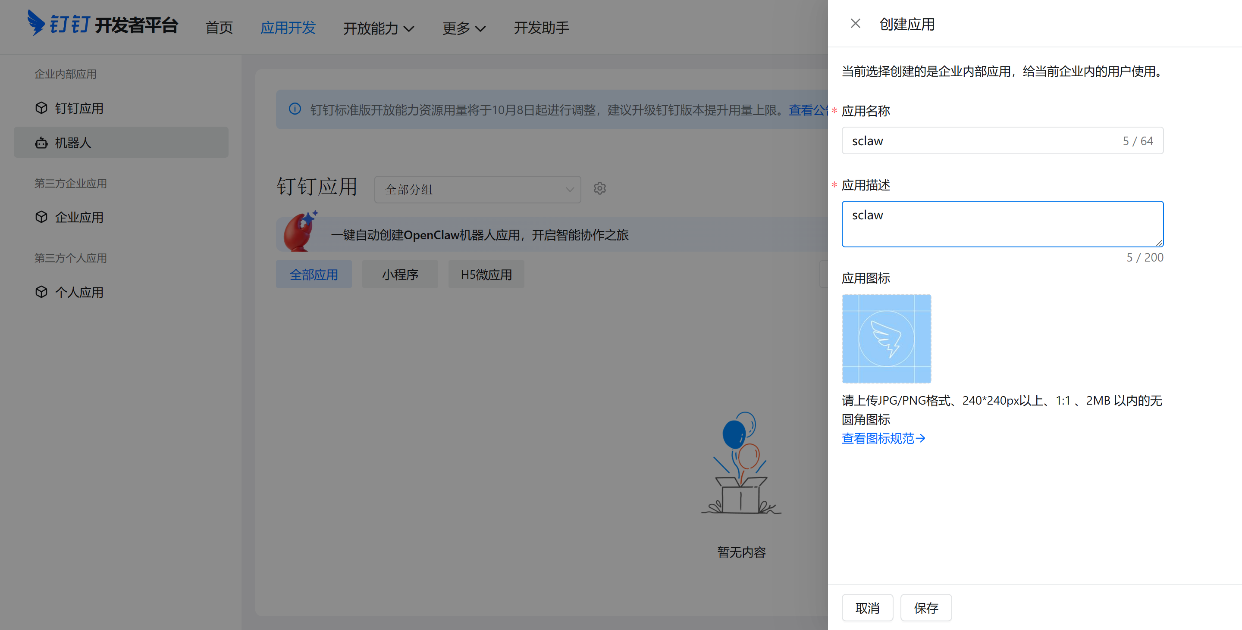Click the info icon in notice banner
The image size is (1242, 630).
pos(295,109)
